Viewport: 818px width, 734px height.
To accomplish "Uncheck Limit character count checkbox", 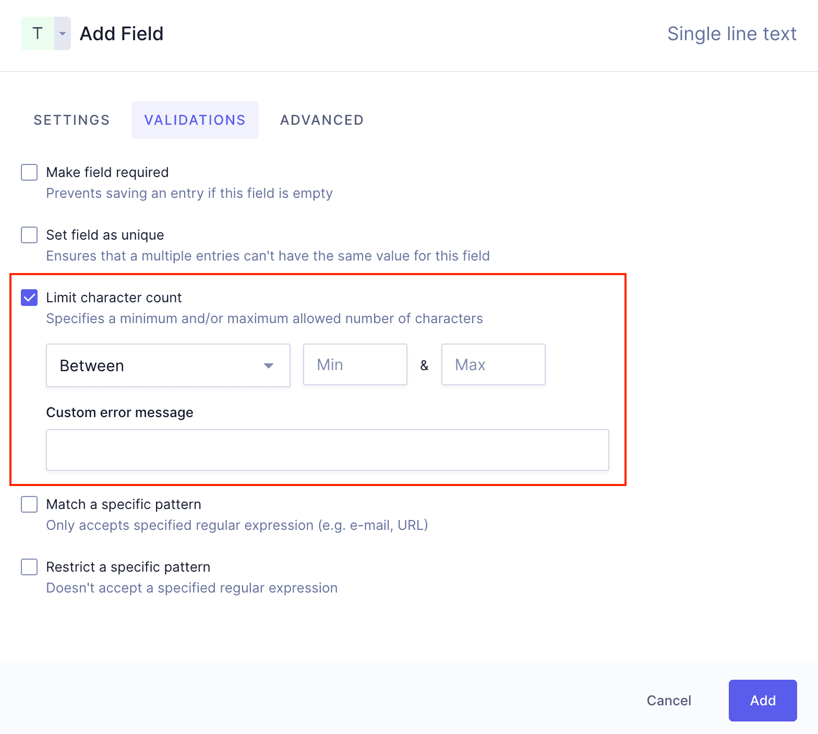I will tap(29, 298).
